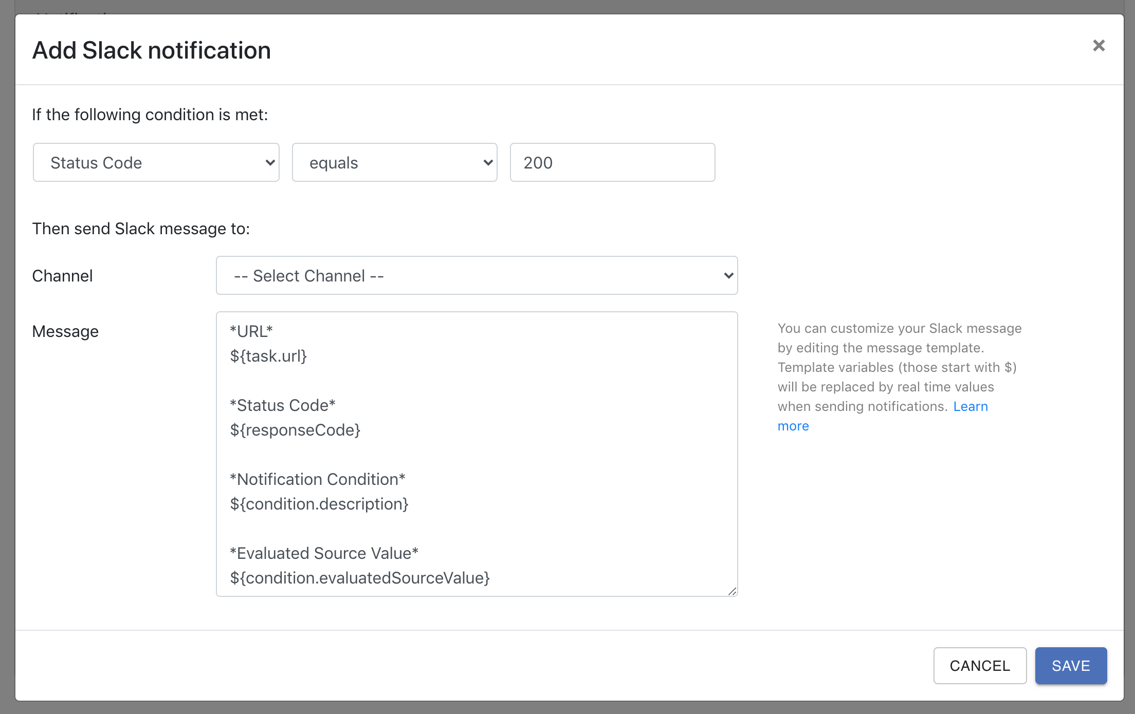The image size is (1135, 714).
Task: Click the *URL* heading in message
Action: coord(251,331)
